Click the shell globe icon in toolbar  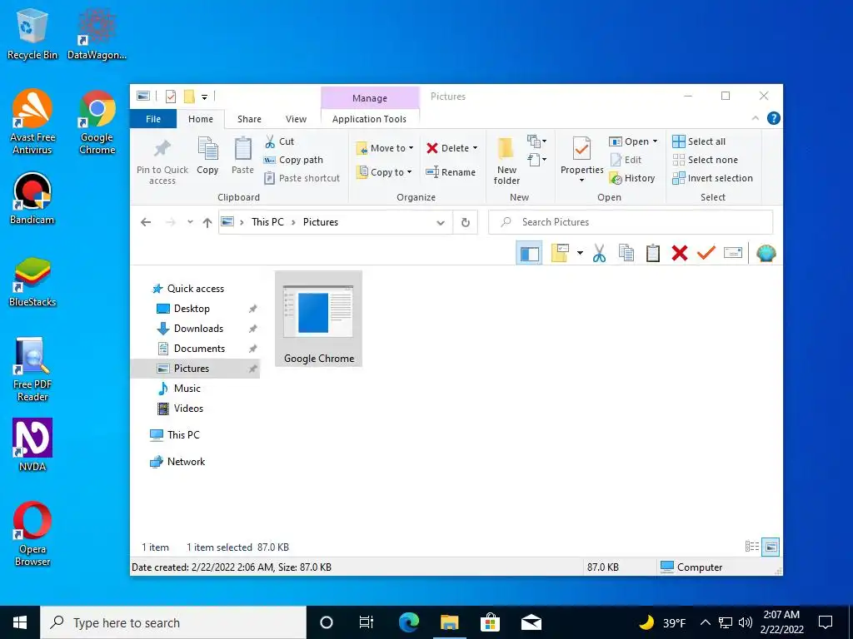[x=766, y=253]
